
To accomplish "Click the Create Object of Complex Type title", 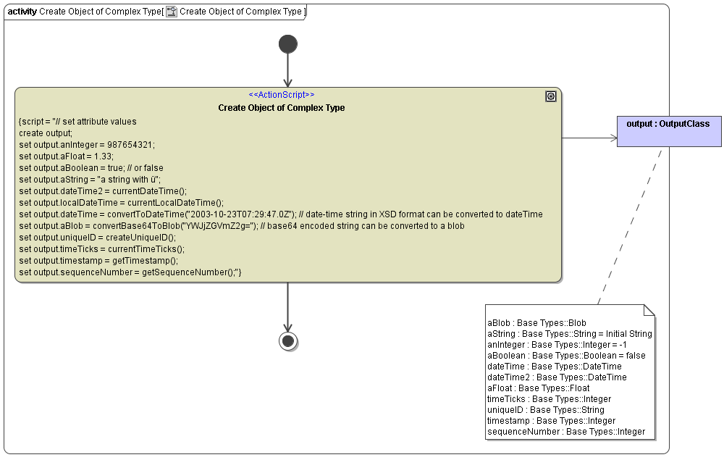I will 280,107.
